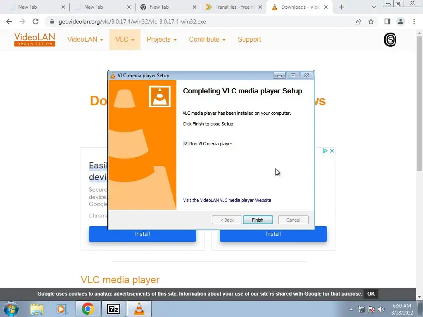Expand the Projects navigation dropdown
Screen dimensions: 423x317
(162, 40)
